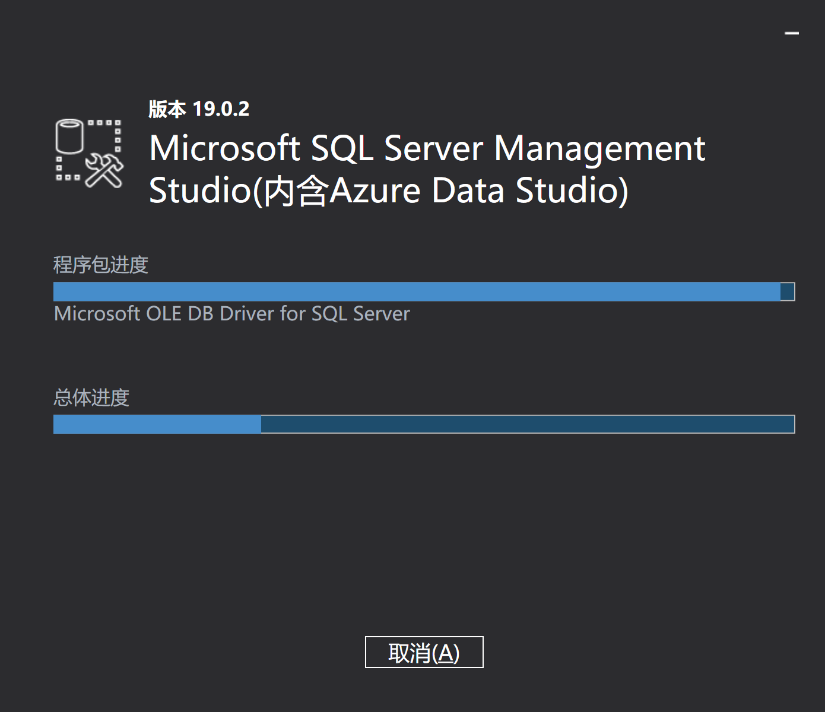The height and width of the screenshot is (712, 825).
Task: Click the "Microsoft OLE DB Driver for SQL Server" text
Action: point(231,313)
